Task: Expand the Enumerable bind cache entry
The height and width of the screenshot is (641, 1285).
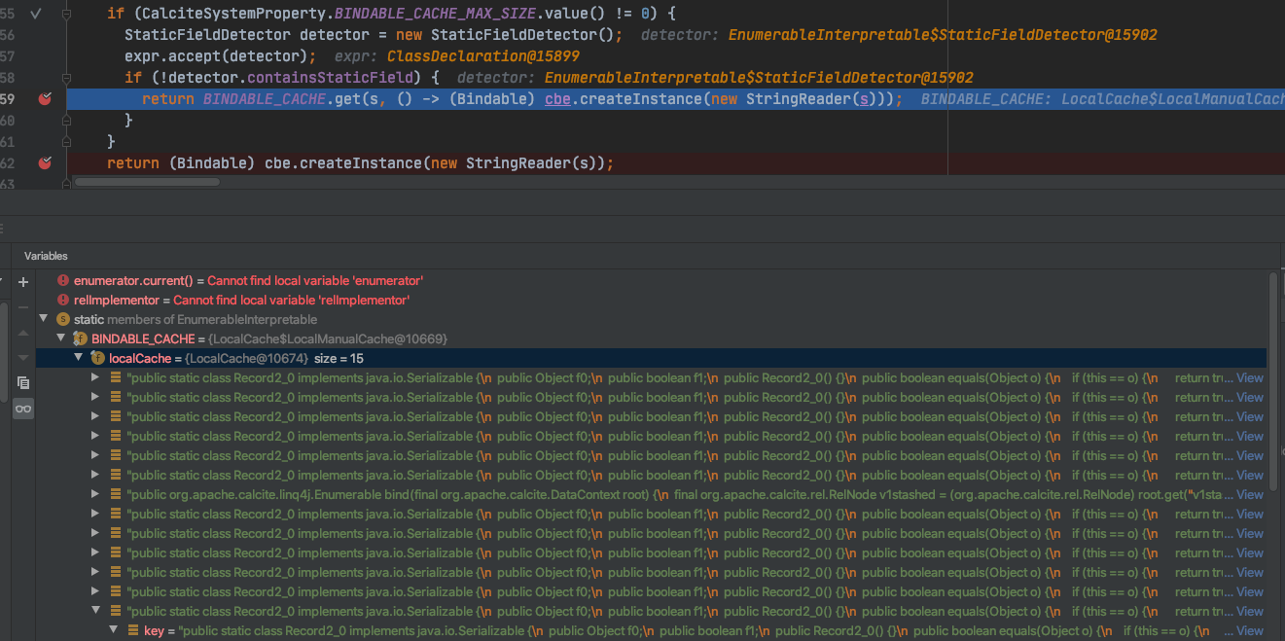Action: tap(95, 494)
